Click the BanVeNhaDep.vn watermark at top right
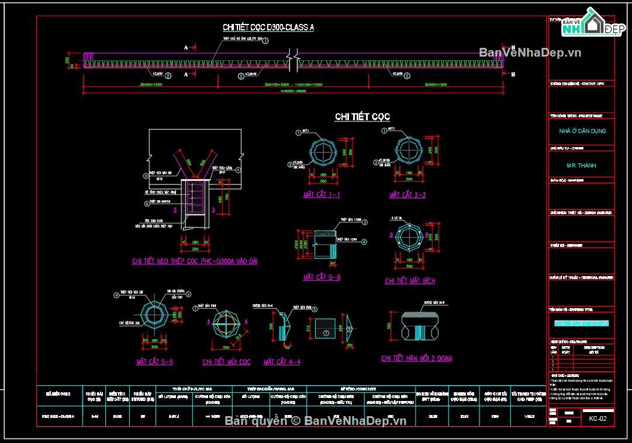This screenshot has height=443, width=632. [530, 53]
